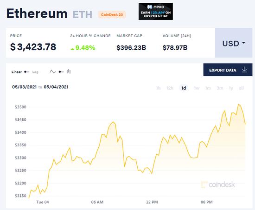Viewport: 255px width, 210px height.
Task: Click the Export Data button
Action: (228, 70)
